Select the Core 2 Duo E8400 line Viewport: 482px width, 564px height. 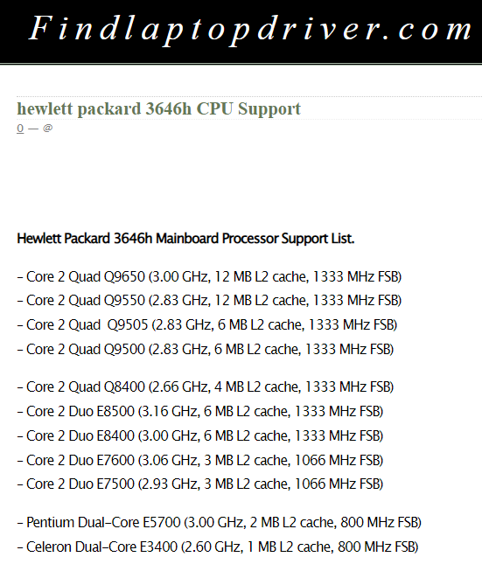[200, 435]
